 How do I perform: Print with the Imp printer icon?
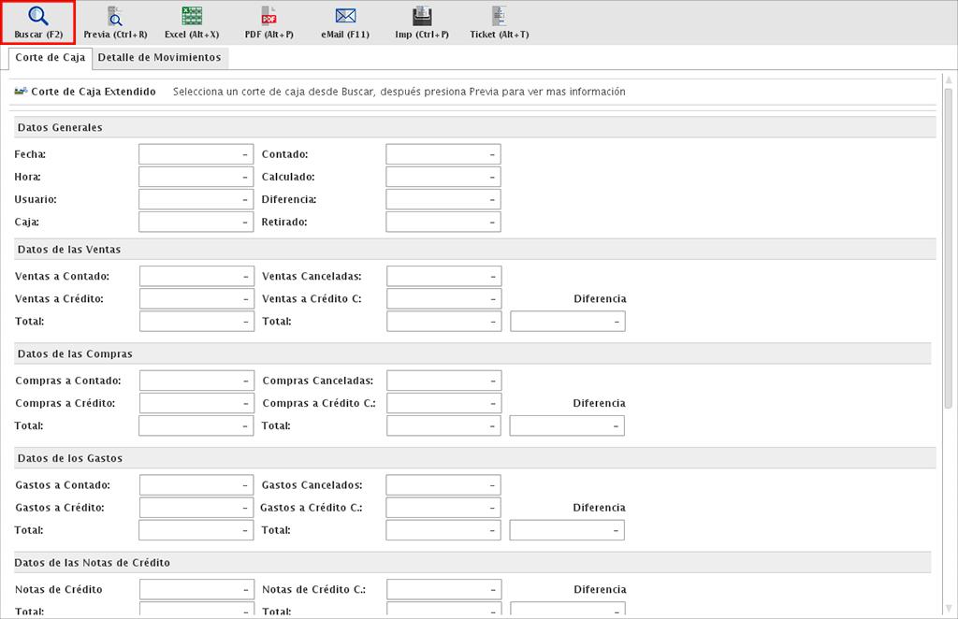422,17
